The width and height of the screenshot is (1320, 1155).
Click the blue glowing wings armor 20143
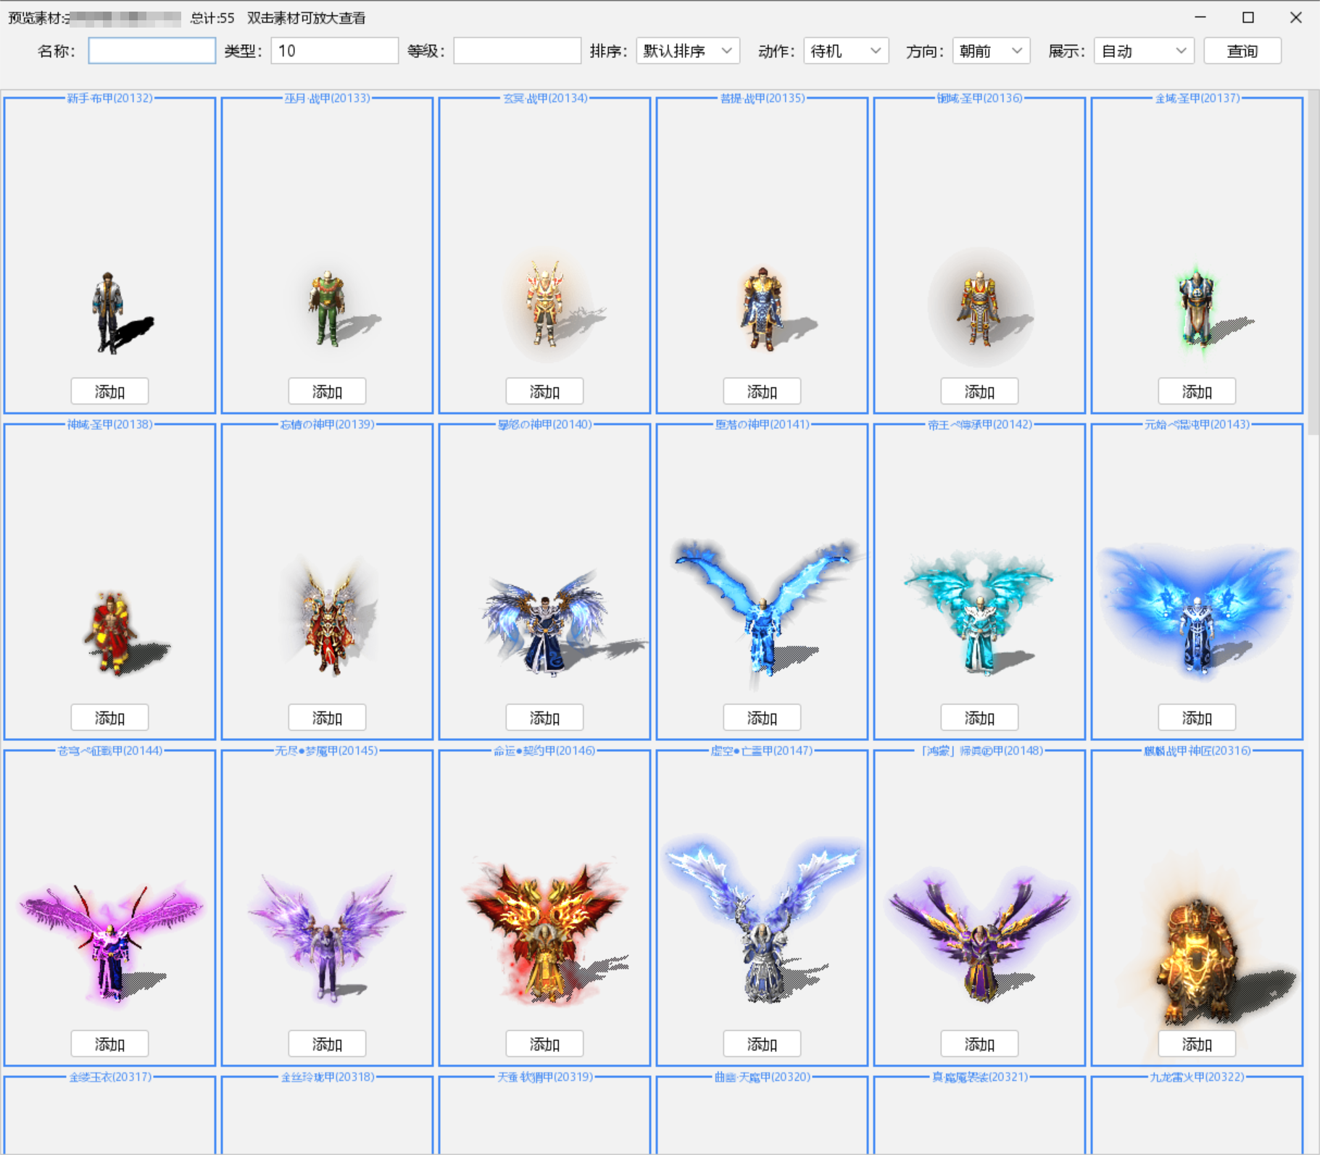[x=1197, y=609]
